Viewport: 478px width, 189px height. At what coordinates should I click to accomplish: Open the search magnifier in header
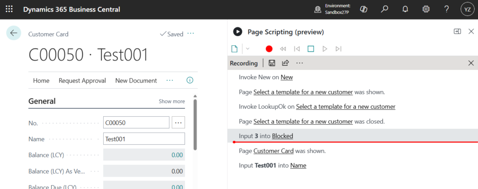(385, 9)
